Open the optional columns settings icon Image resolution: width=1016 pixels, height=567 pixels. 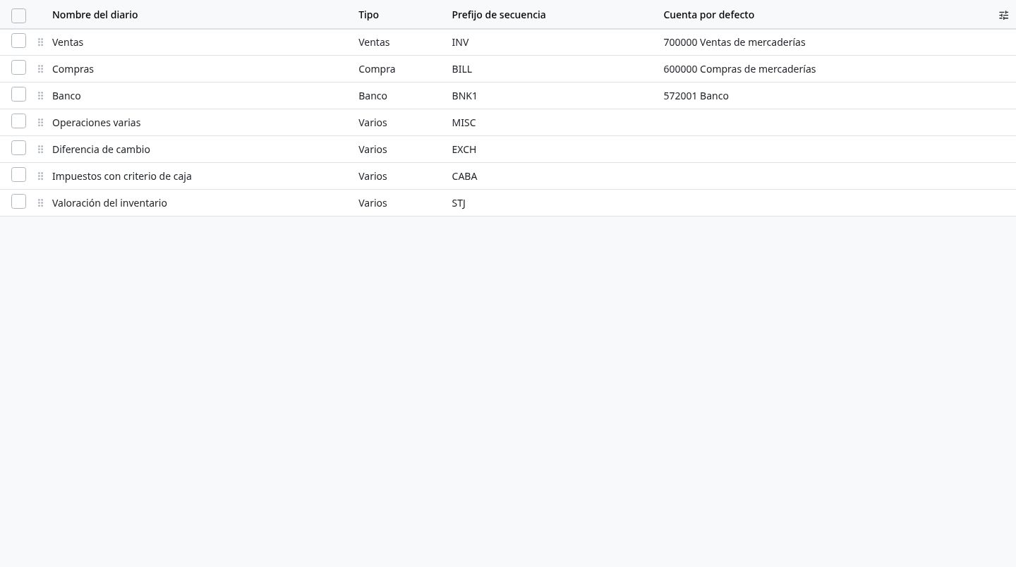[1003, 15]
